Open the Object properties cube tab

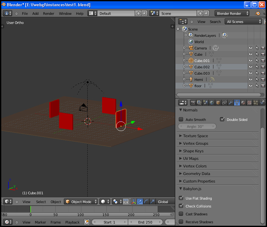(x=218, y=103)
